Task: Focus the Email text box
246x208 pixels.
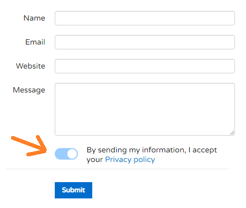Action: [x=145, y=42]
